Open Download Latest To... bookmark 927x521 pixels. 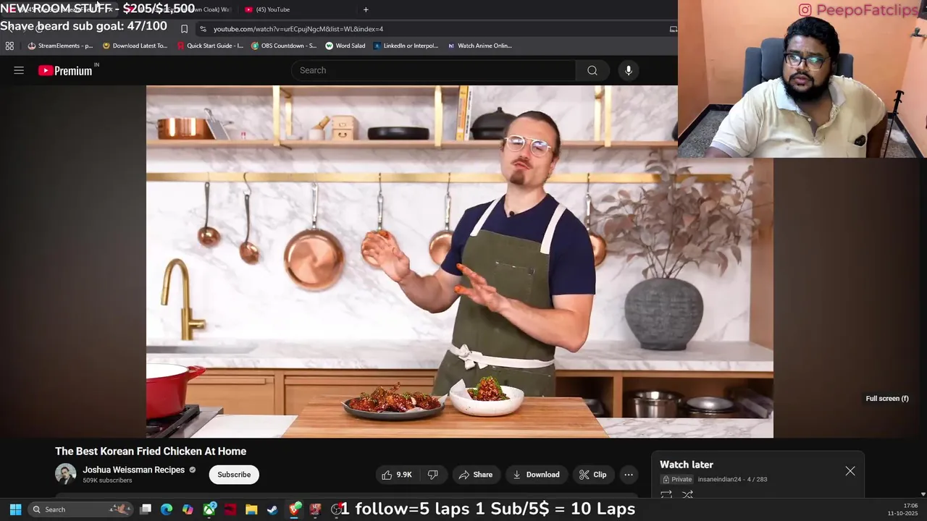pyautogui.click(x=135, y=46)
